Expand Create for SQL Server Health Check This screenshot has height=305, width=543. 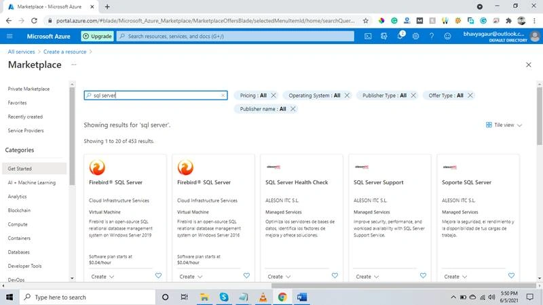point(279,277)
